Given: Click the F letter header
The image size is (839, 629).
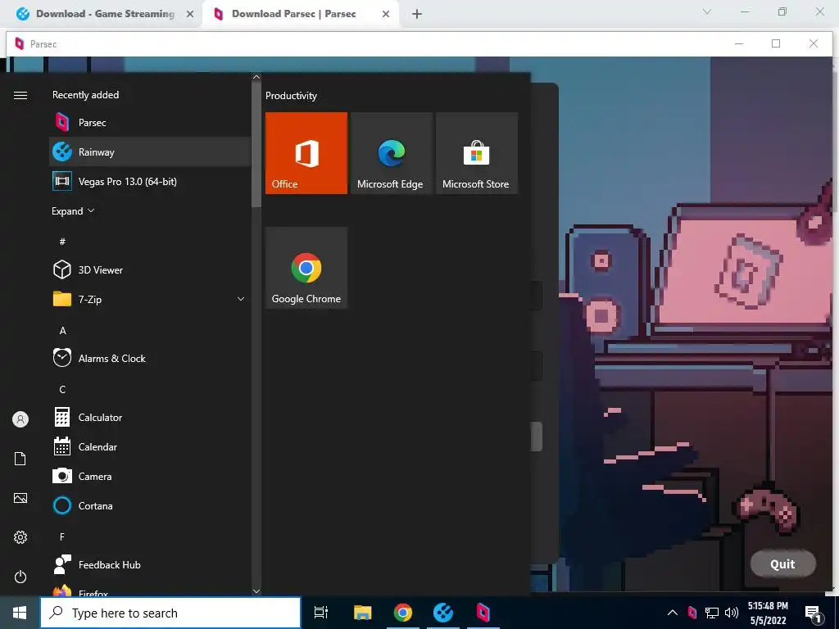Looking at the screenshot, I should pos(62,536).
